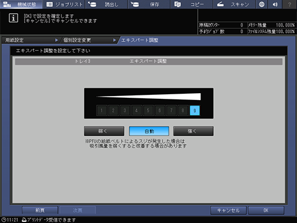Click the information icon in message area

[x=13, y=18]
